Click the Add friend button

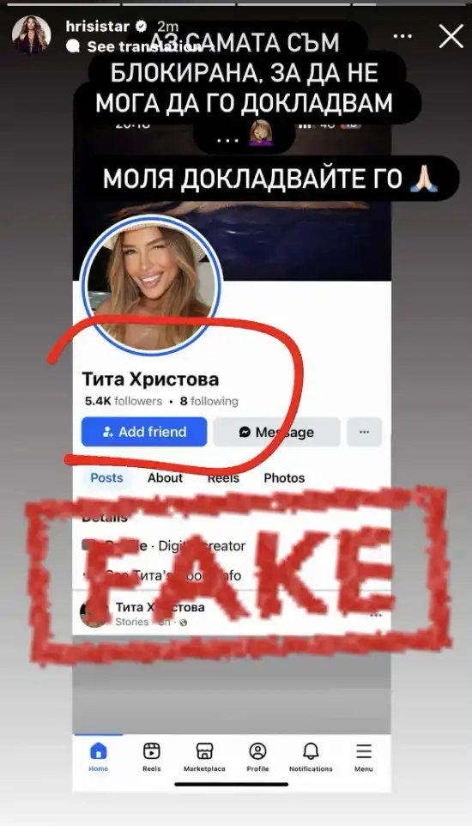(x=144, y=432)
